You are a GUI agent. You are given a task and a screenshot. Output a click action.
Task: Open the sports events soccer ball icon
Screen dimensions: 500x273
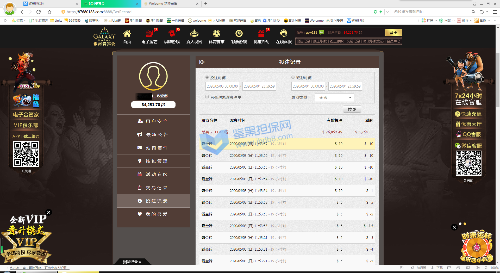[x=216, y=34]
